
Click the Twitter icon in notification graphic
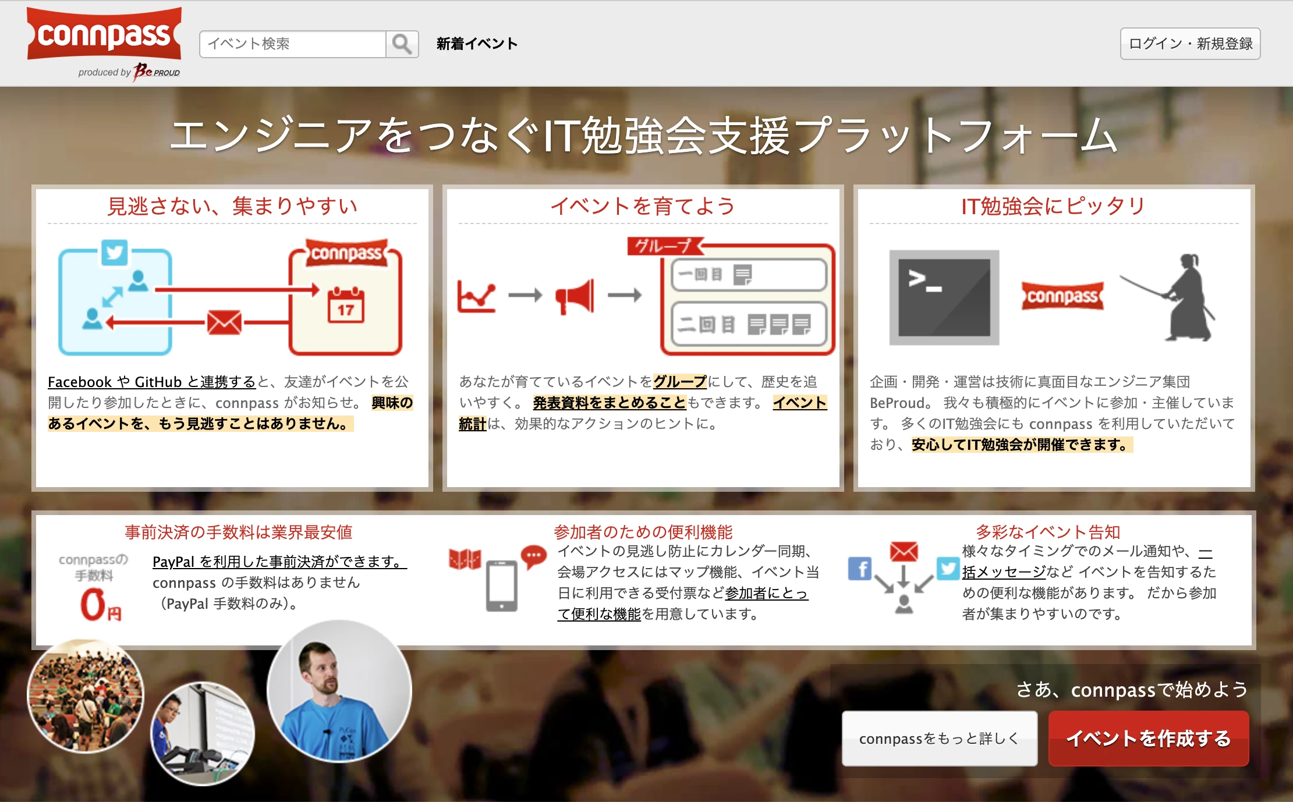coord(947,569)
